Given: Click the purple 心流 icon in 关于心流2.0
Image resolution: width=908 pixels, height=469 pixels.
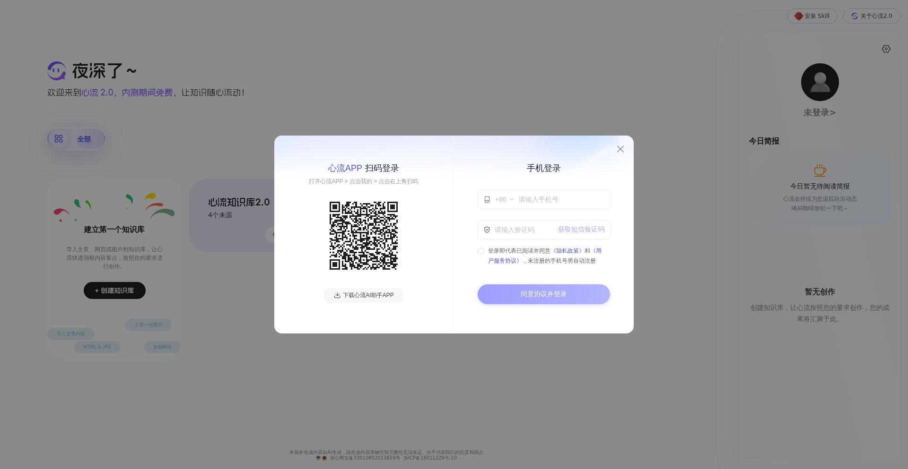Looking at the screenshot, I should coord(854,16).
